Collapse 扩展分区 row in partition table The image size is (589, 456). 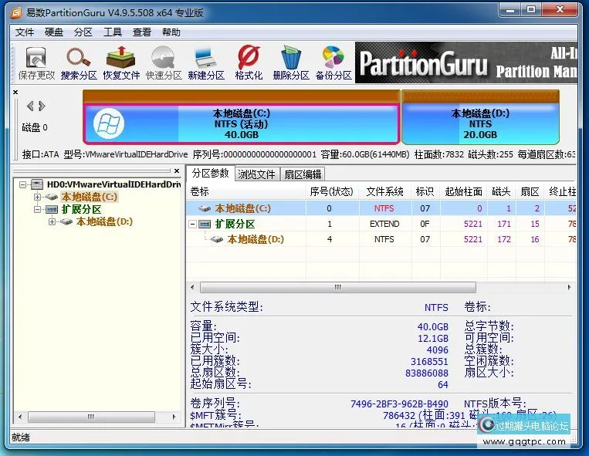coord(192,225)
